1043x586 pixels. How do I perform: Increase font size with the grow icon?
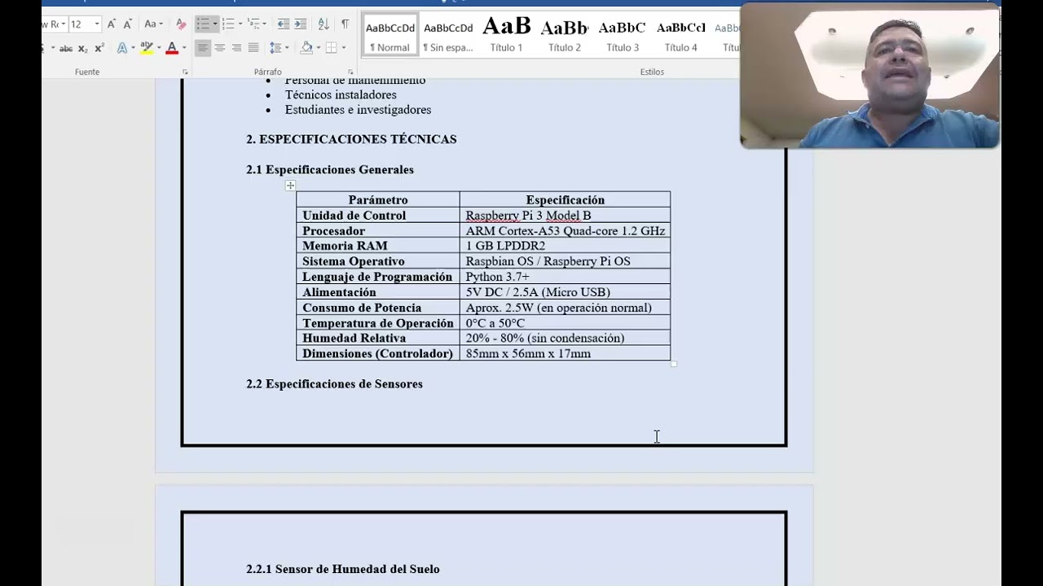tap(112, 24)
